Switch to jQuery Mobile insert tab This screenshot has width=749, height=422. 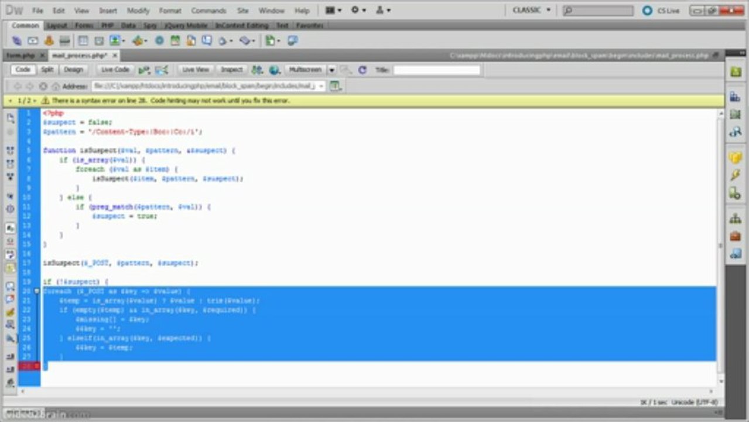(x=186, y=26)
